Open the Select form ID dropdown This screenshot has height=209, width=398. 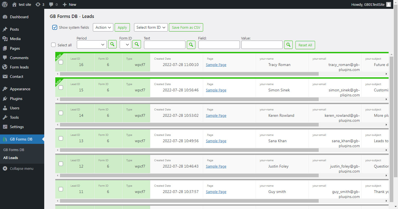[x=151, y=27]
